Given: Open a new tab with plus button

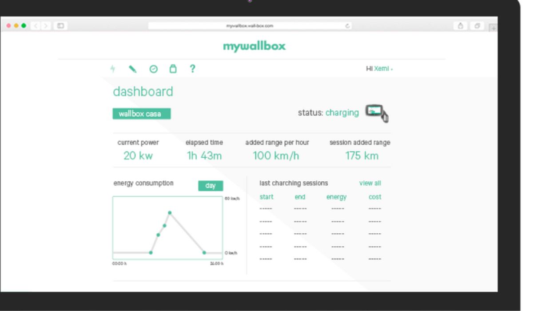Looking at the screenshot, I should (x=493, y=28).
